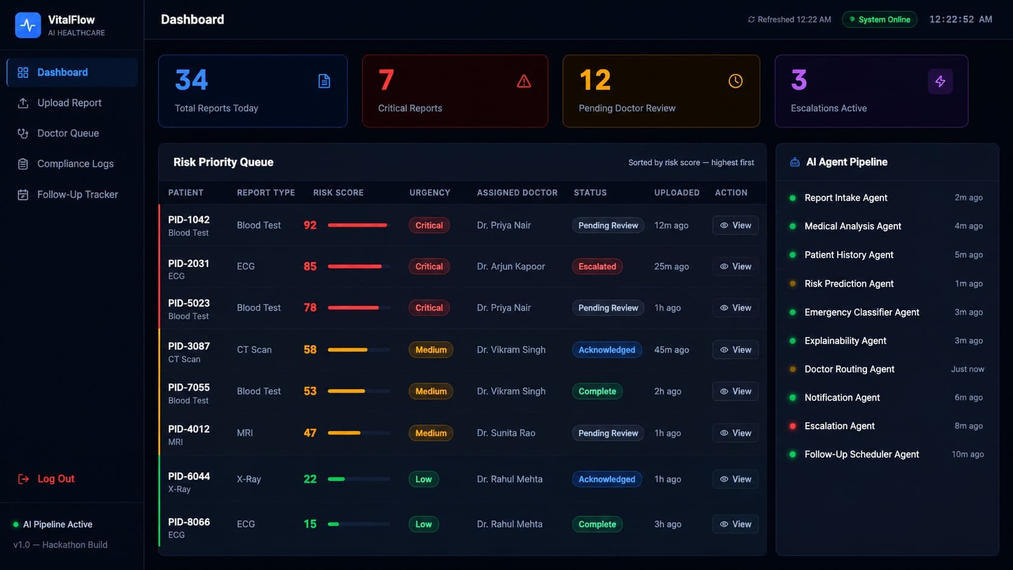
Task: Click the risk score bar for PID-1042
Action: pyautogui.click(x=359, y=225)
